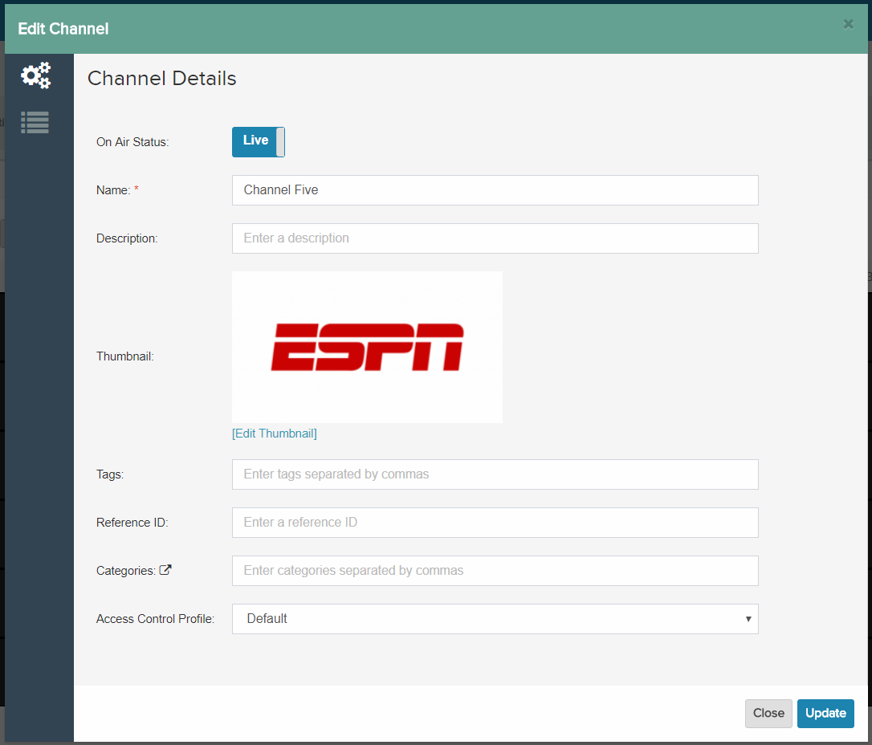The width and height of the screenshot is (872, 745).
Task: Click Close to dismiss the dialog
Action: [x=768, y=713]
